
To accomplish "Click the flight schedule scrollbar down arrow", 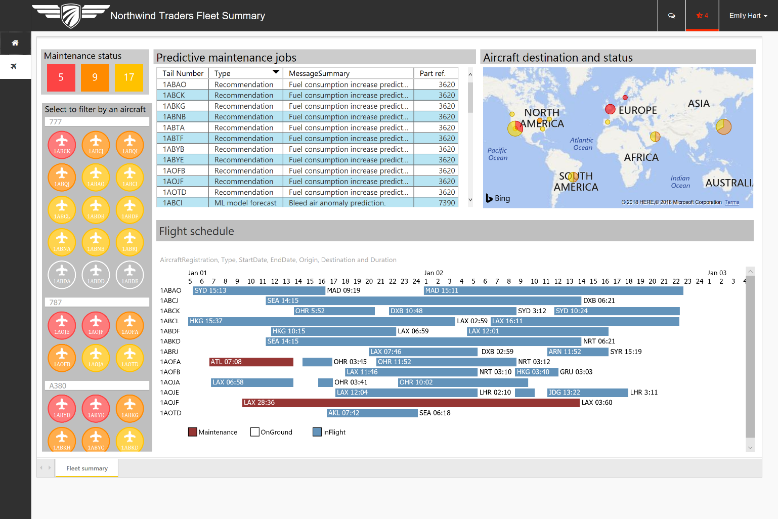I will click(x=750, y=447).
